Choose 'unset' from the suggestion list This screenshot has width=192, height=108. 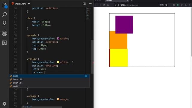tap(49, 86)
